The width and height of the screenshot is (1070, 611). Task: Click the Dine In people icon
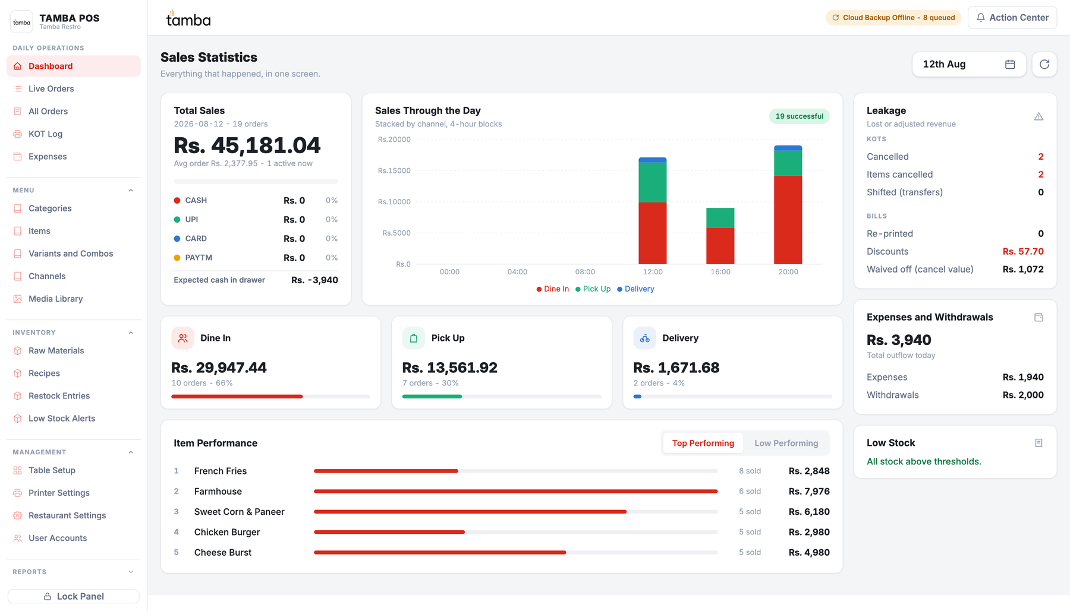[182, 338]
